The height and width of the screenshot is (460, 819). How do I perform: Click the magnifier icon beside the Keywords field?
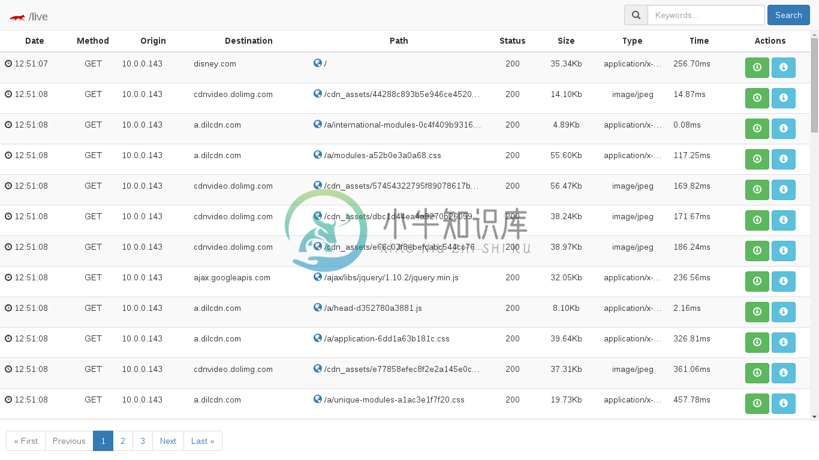(636, 15)
